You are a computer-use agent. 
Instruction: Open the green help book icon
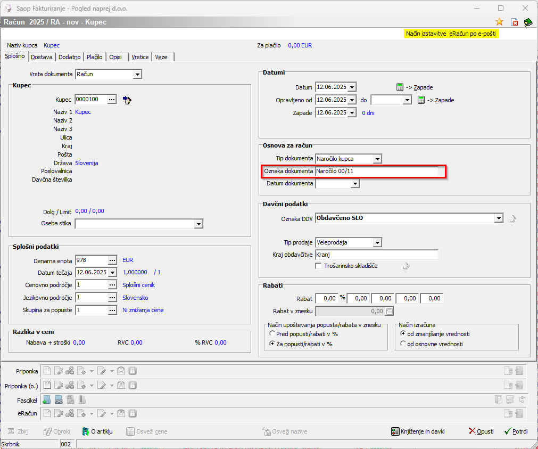click(527, 22)
